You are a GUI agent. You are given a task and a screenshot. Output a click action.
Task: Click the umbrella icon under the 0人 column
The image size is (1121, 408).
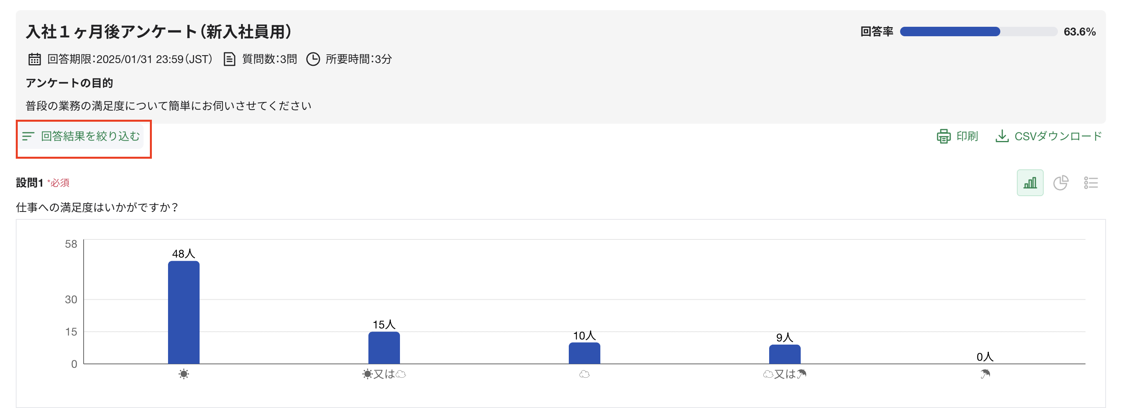[x=985, y=374]
